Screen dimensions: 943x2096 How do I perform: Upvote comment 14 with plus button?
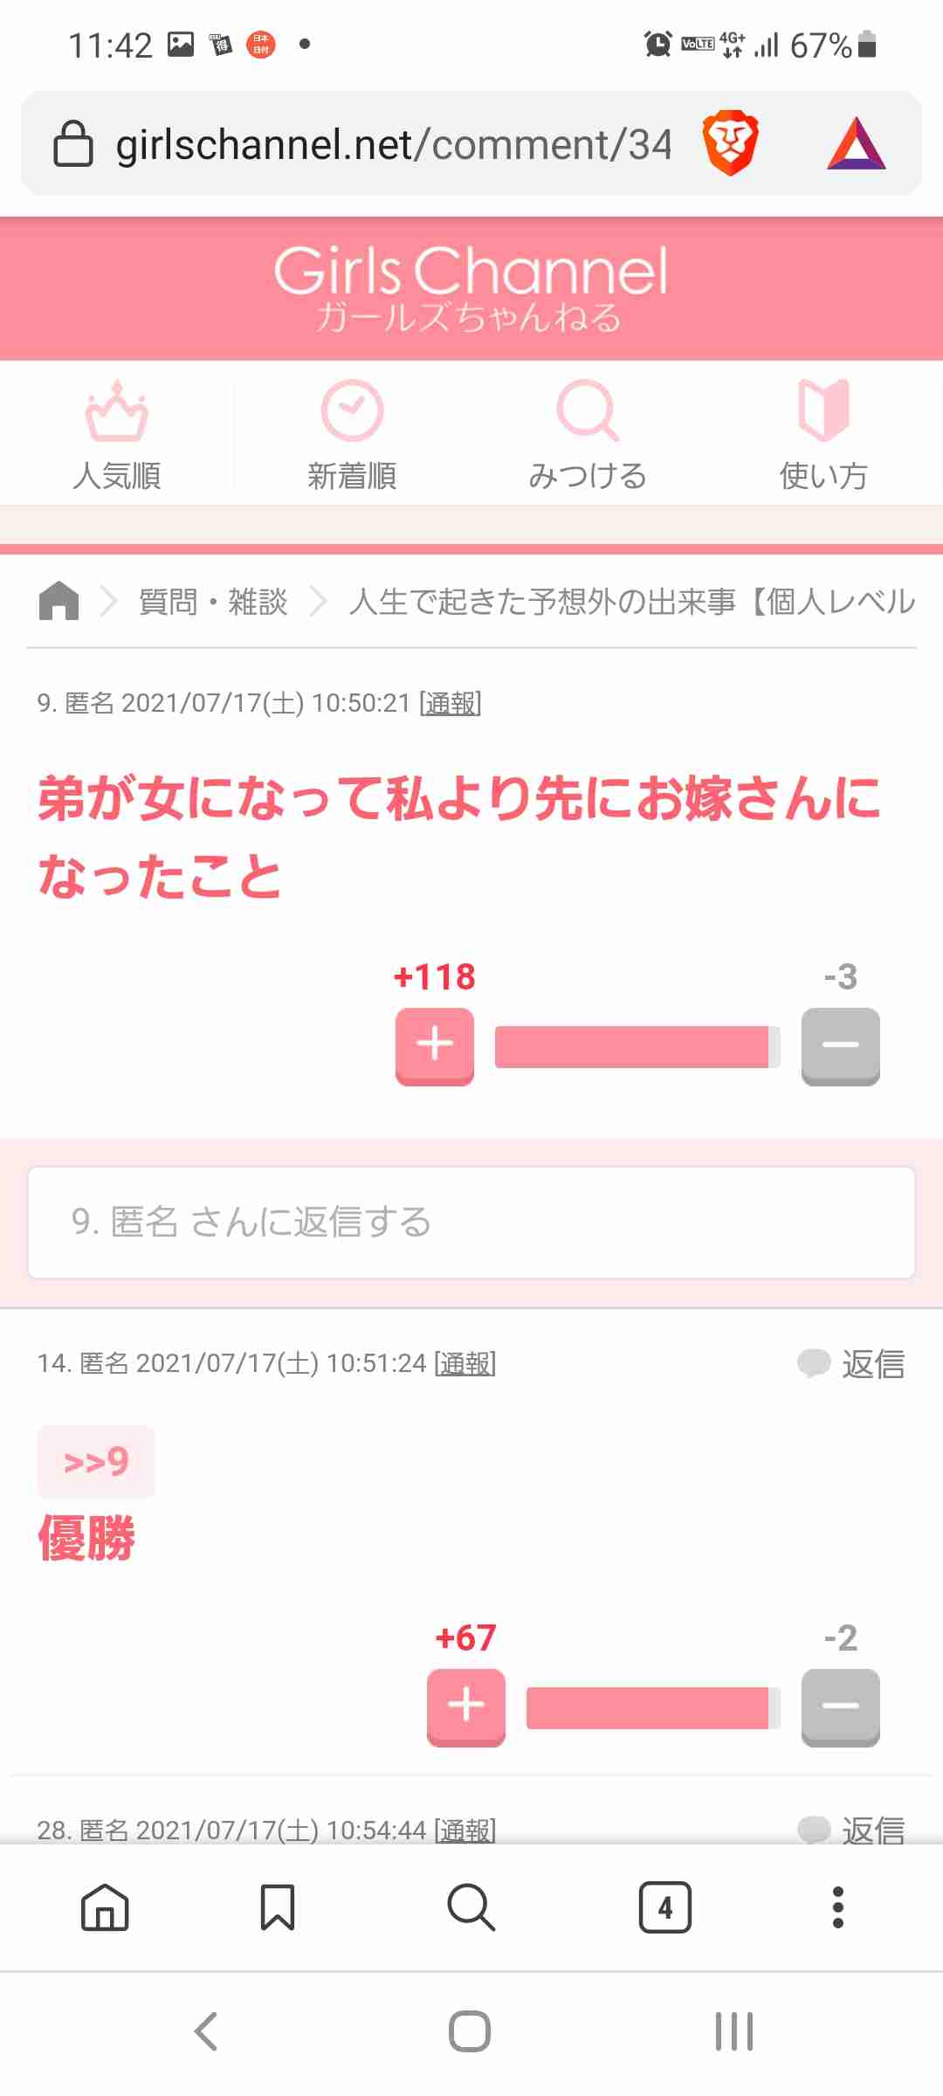466,1706
